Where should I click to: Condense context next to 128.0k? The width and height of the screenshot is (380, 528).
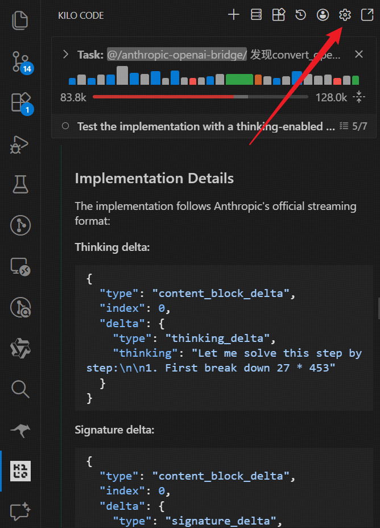tap(359, 97)
